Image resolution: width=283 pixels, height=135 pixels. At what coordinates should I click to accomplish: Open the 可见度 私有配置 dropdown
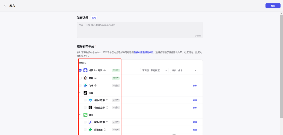[155, 70]
